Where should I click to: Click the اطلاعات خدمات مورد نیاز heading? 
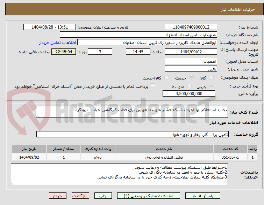click(x=234, y=123)
